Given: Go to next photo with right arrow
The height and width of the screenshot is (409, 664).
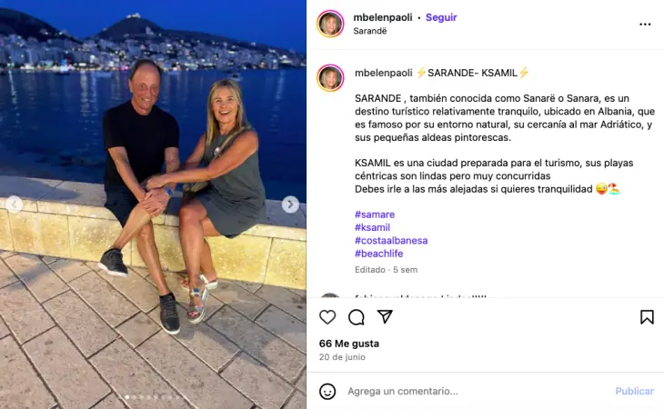Looking at the screenshot, I should pos(290,204).
